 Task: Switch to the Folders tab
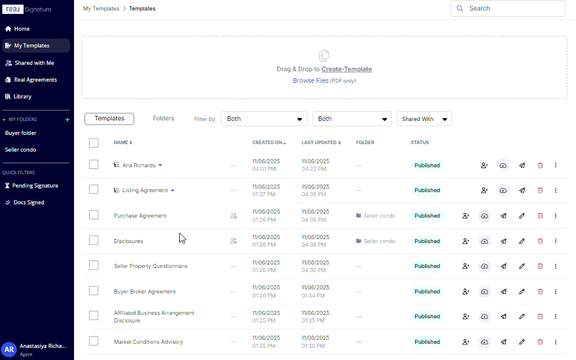164,119
